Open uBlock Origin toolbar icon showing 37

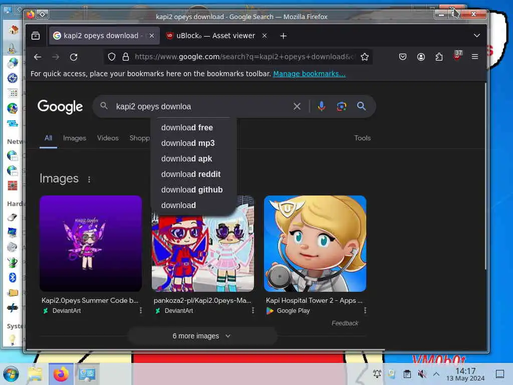[457, 55]
